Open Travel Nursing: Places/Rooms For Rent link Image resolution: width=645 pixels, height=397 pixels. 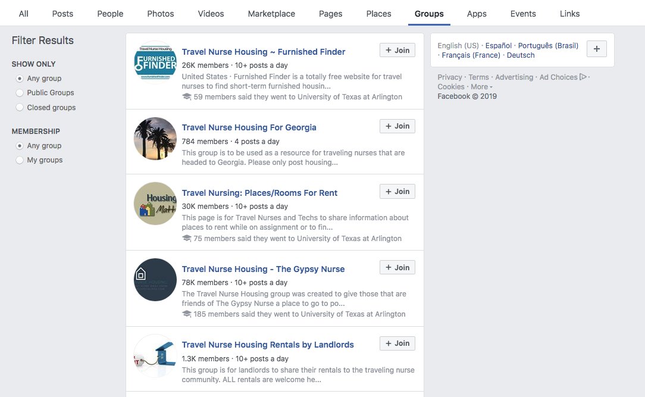(x=259, y=193)
